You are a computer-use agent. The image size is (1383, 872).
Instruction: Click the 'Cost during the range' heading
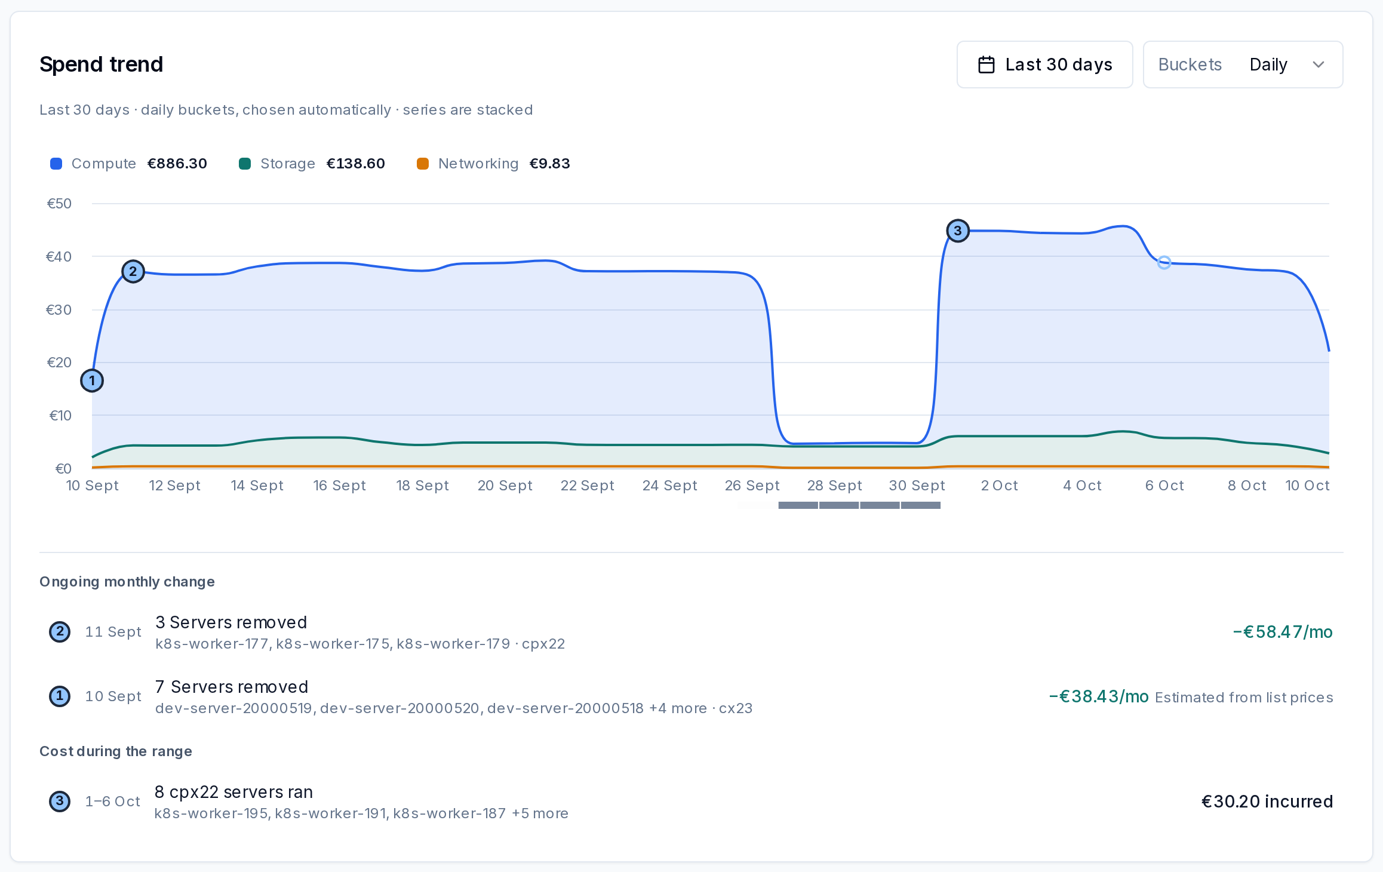(x=116, y=751)
